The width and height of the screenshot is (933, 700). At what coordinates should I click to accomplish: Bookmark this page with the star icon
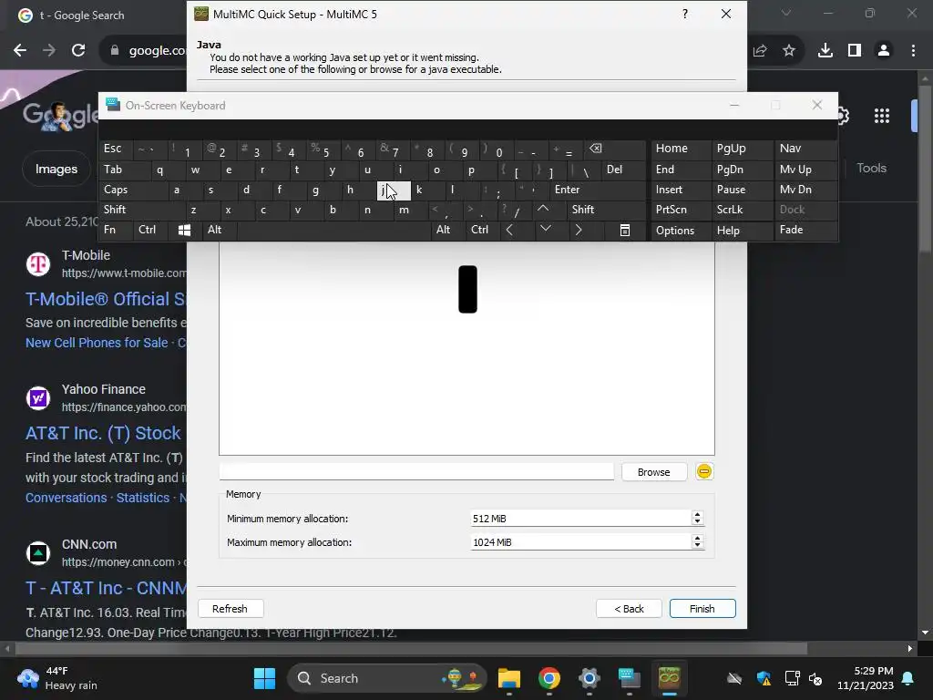tap(789, 51)
